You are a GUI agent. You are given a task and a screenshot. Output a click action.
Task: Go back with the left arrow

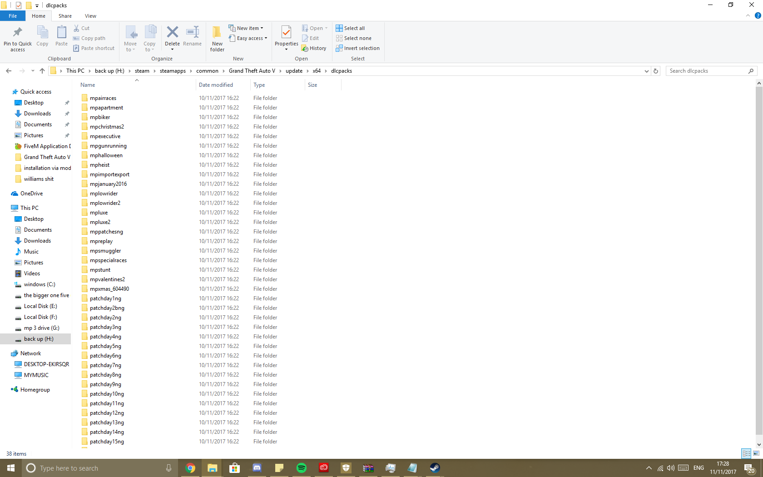point(9,71)
